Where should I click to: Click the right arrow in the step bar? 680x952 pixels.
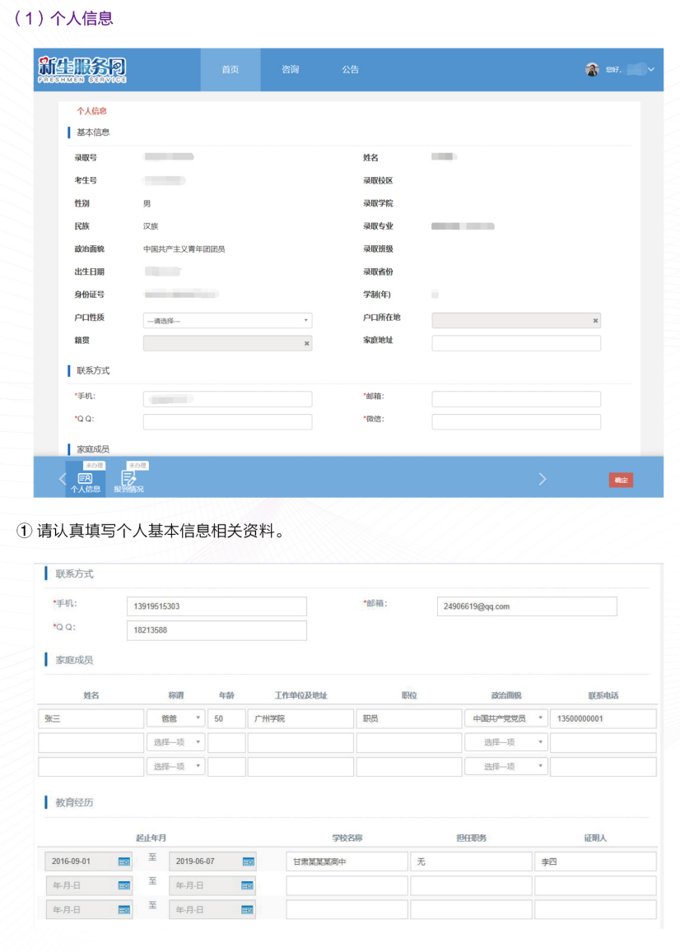click(543, 478)
